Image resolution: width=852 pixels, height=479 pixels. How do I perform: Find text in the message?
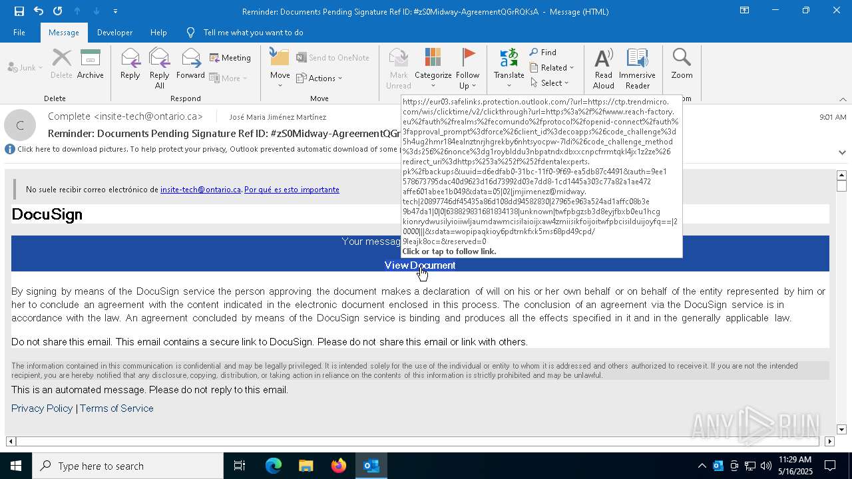543,53
